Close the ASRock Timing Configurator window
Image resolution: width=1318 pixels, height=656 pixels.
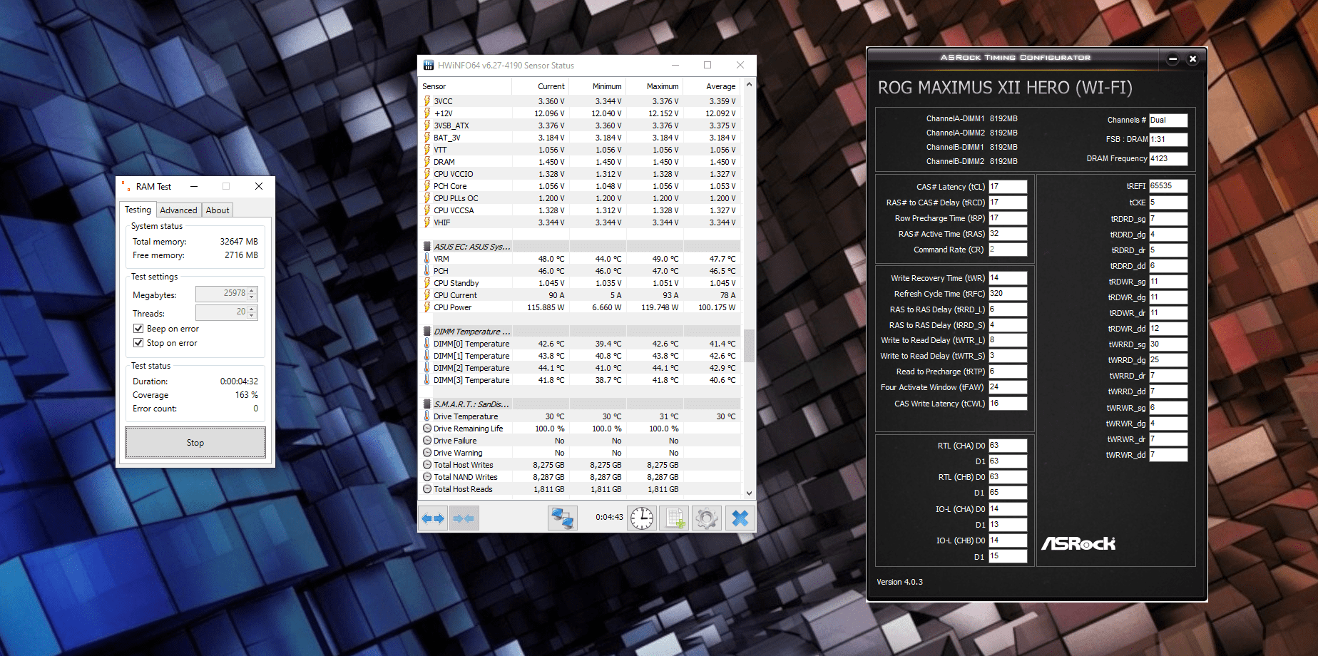coord(1192,59)
